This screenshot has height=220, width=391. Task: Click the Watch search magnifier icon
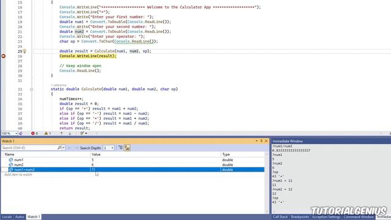tap(59, 148)
